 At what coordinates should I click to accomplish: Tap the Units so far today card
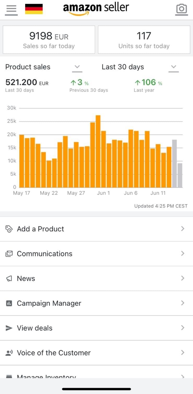(x=144, y=40)
